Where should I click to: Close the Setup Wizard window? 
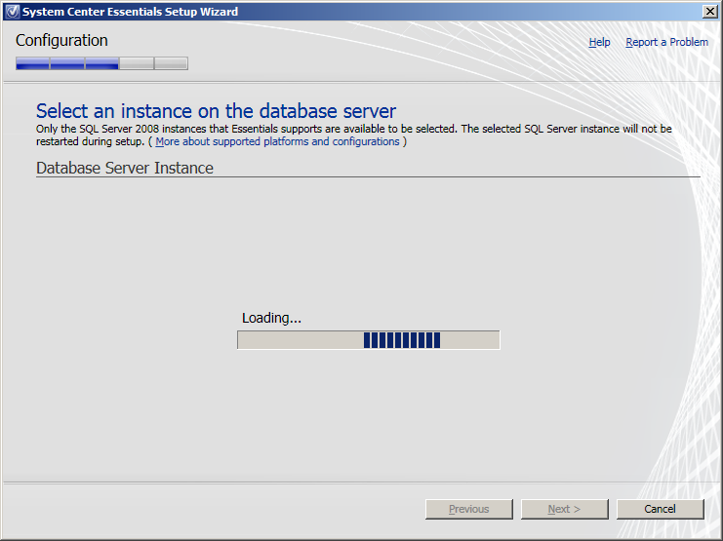point(710,12)
